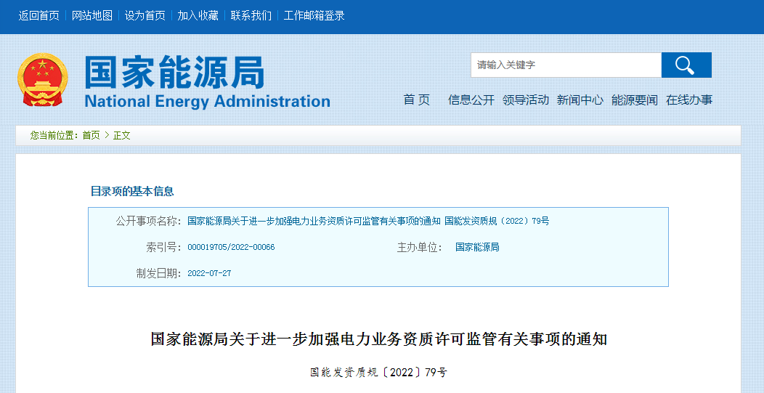Click 设为首页 in the top bar
This screenshot has width=764, height=393.
point(145,15)
